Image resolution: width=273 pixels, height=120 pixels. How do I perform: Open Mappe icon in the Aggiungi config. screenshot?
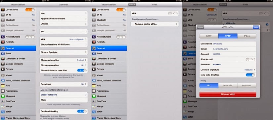click(x=94, y=106)
